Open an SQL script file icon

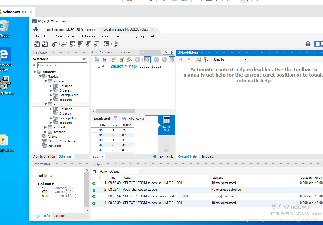(45, 44)
